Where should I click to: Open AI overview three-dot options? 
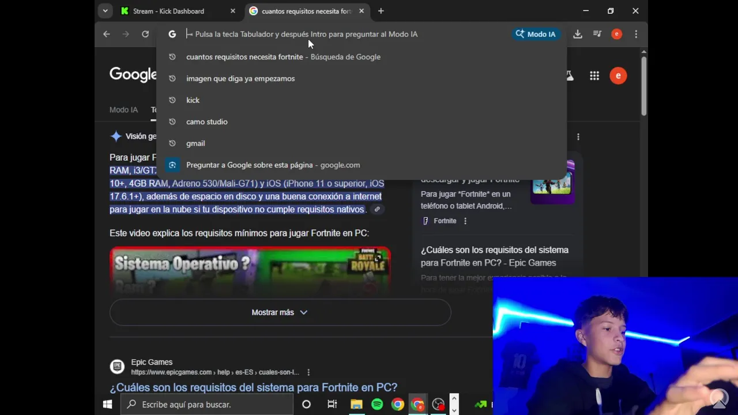pos(578,137)
